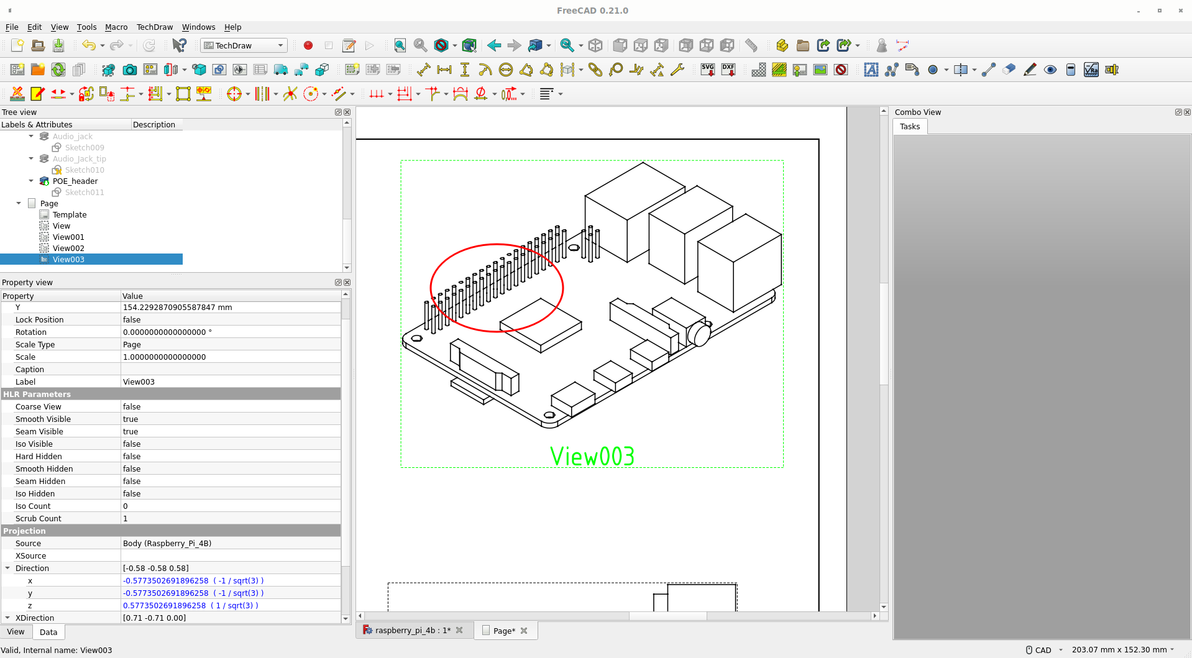
Task: Insert a length dimension
Action: (x=424, y=70)
